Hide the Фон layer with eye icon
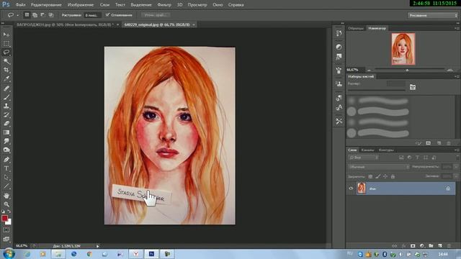Image resolution: width=461 pixels, height=259 pixels. 351,188
